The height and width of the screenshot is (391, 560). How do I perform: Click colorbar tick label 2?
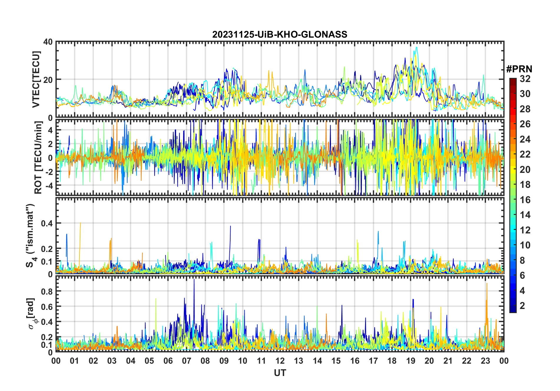point(522,306)
